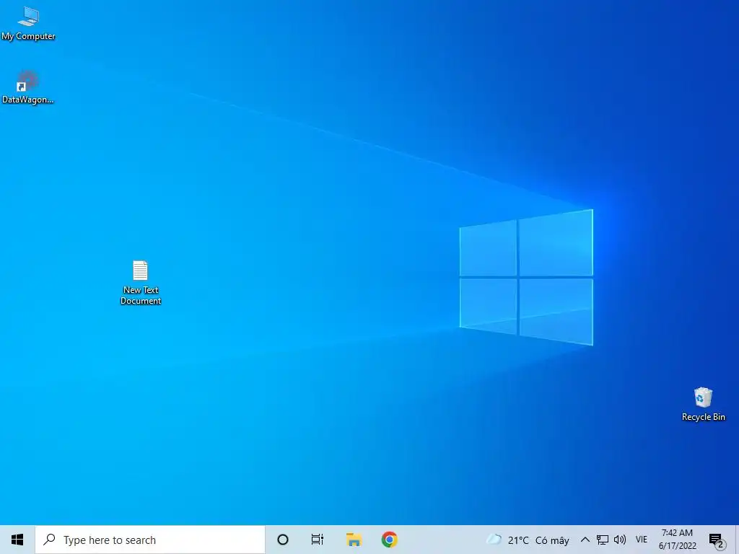Image resolution: width=739 pixels, height=554 pixels.
Task: Switch input language via VIE indicator
Action: (642, 540)
